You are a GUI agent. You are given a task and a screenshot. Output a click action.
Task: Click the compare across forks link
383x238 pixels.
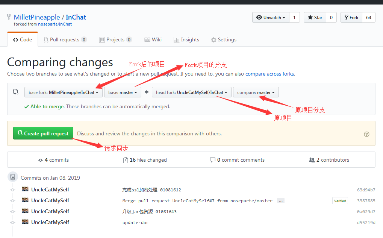point(269,74)
